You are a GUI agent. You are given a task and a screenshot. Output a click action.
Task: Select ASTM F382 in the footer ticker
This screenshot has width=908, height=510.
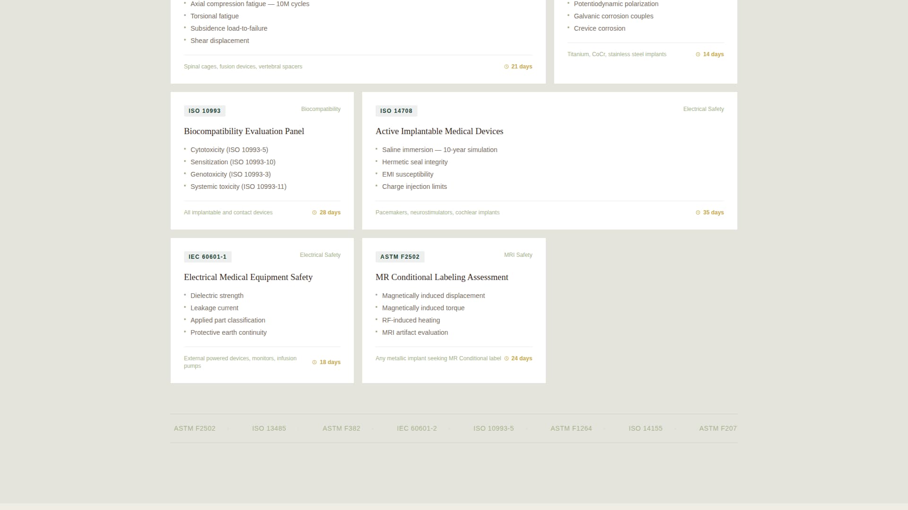click(x=341, y=428)
